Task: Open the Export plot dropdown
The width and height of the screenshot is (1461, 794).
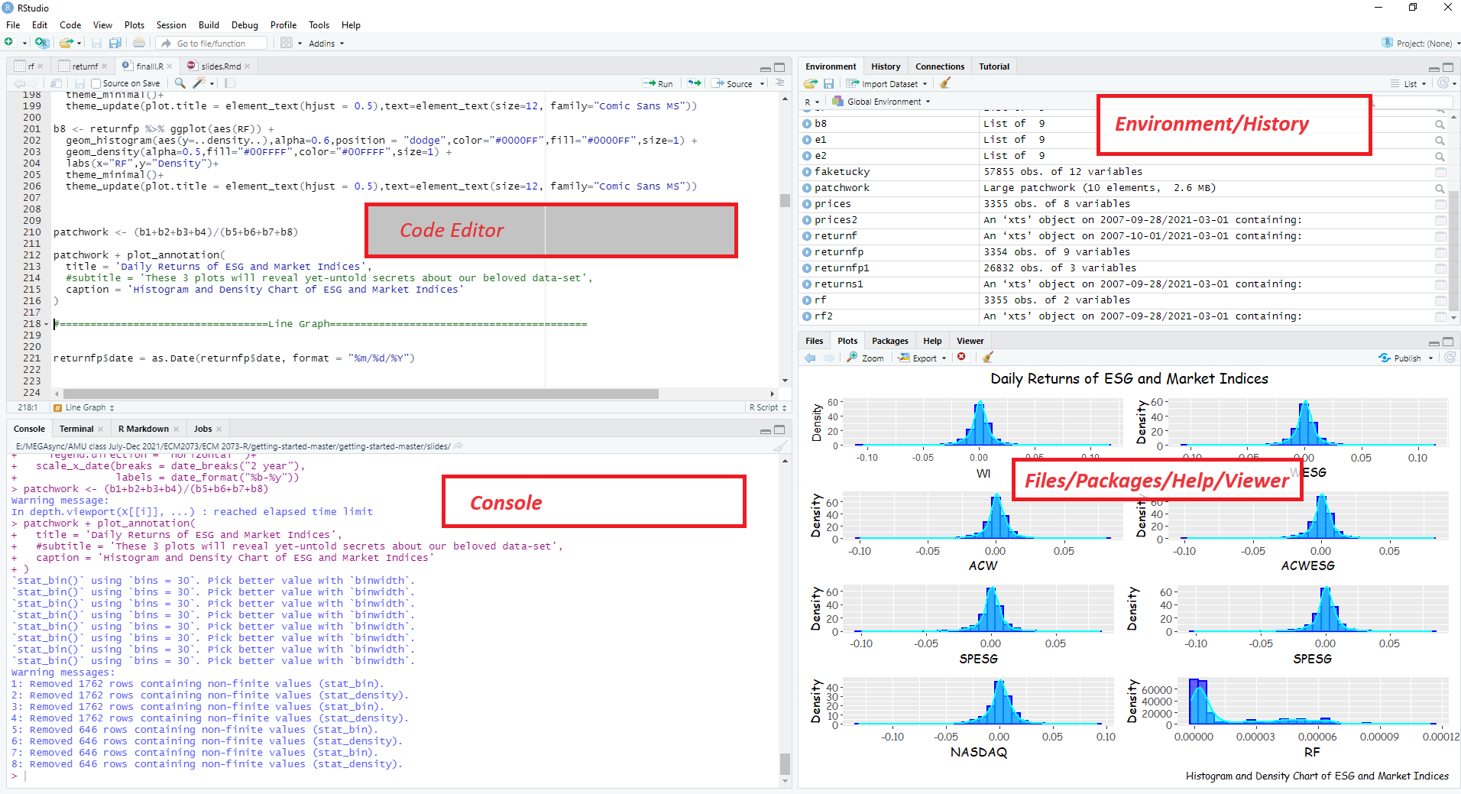Action: tap(923, 358)
